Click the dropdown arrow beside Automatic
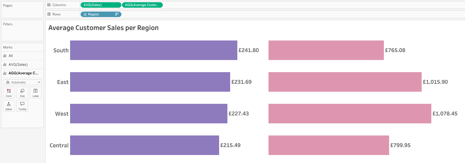This screenshot has width=465, height=163. tap(39, 82)
